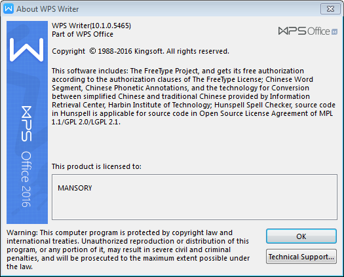Click the large white W logo on blue banner

pos(27,50)
